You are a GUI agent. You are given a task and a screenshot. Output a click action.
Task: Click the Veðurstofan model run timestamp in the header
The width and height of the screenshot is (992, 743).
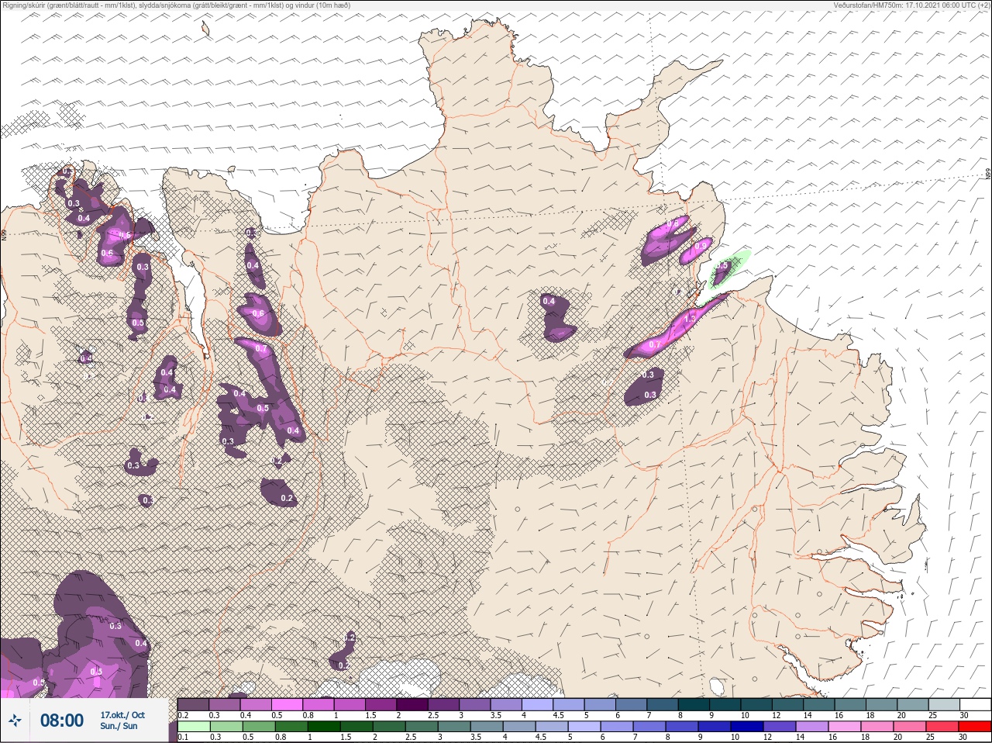pyautogui.click(x=911, y=5)
